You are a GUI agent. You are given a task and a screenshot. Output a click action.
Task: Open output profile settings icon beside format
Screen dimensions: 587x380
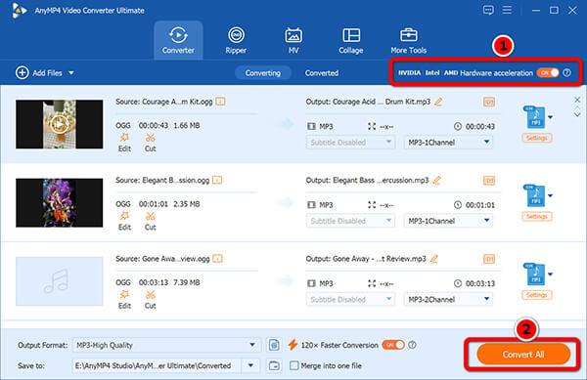(x=274, y=345)
